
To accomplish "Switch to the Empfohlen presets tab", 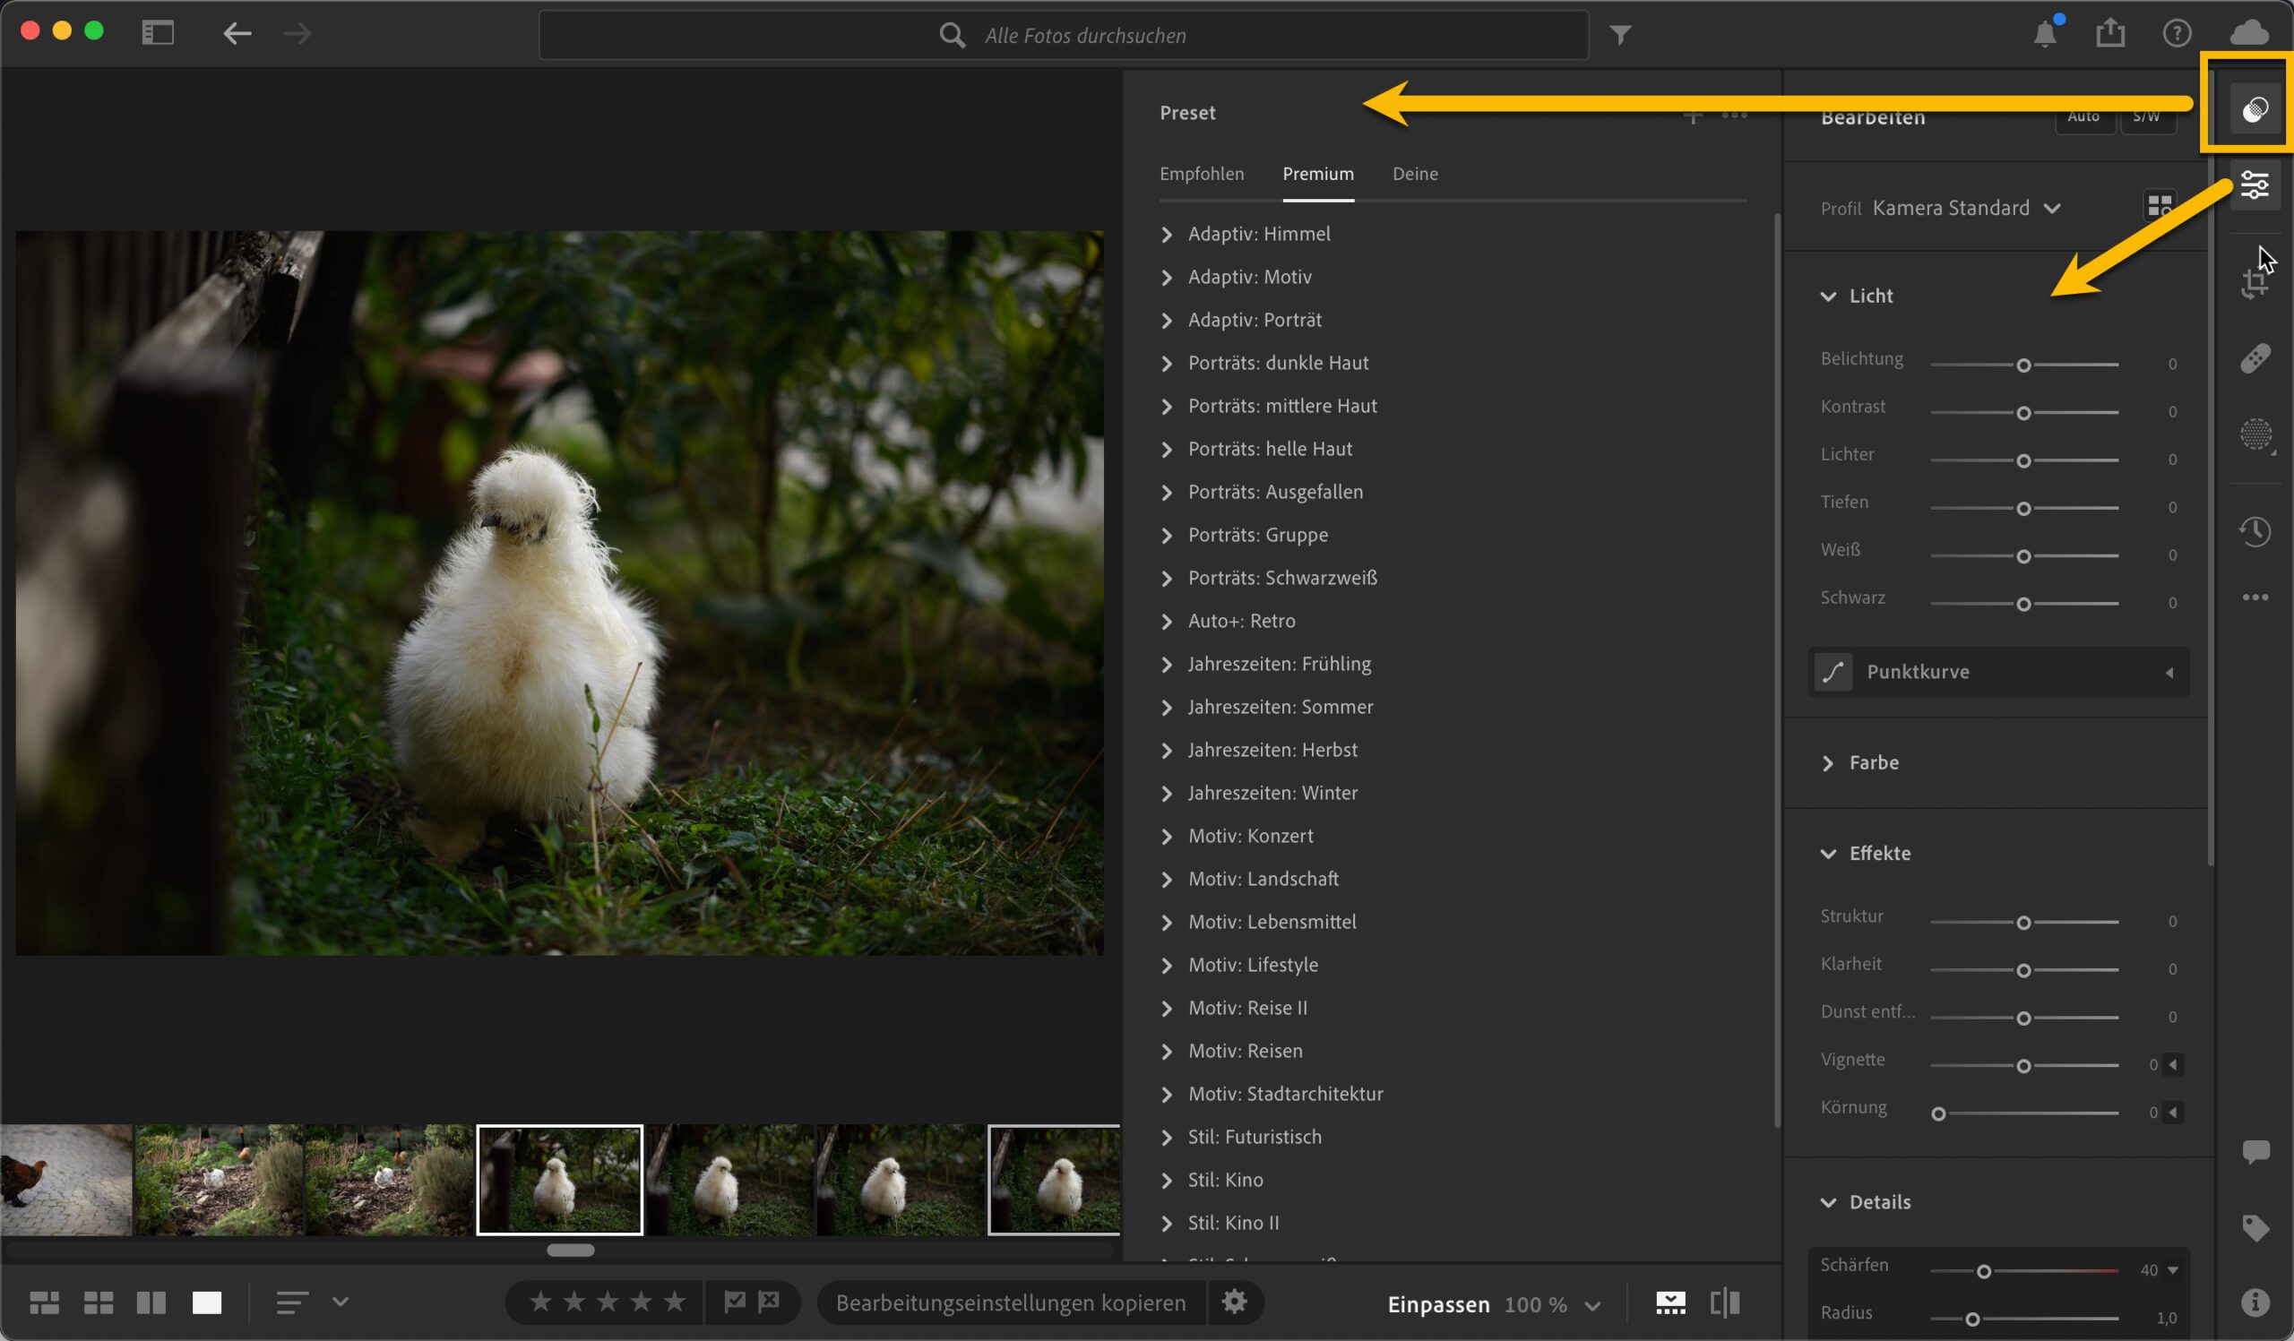I will [1201, 174].
